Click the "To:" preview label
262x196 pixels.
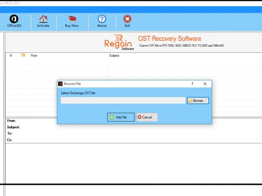(x=10, y=133)
